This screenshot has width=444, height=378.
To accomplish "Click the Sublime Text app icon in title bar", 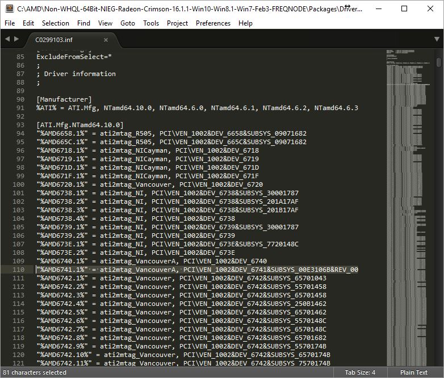I will pyautogui.click(x=9, y=9).
